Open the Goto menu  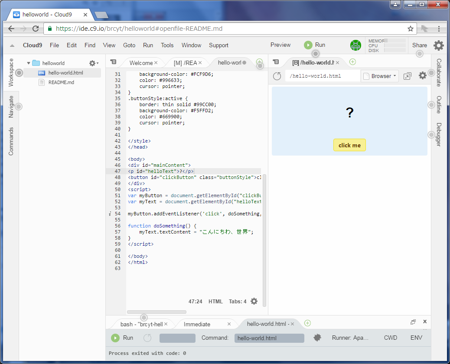[129, 45]
